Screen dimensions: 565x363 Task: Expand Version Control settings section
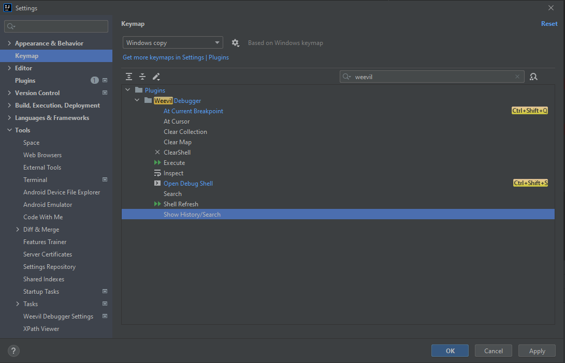(x=9, y=93)
